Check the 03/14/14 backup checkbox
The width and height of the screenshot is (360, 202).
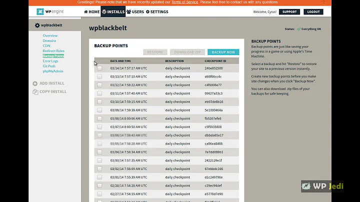click(99, 68)
